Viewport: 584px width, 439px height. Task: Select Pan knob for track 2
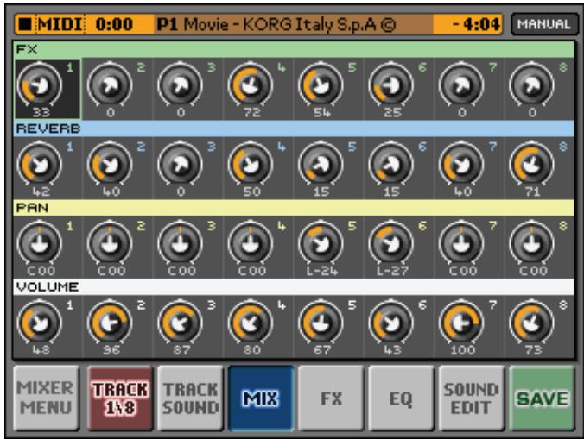pyautogui.click(x=110, y=243)
